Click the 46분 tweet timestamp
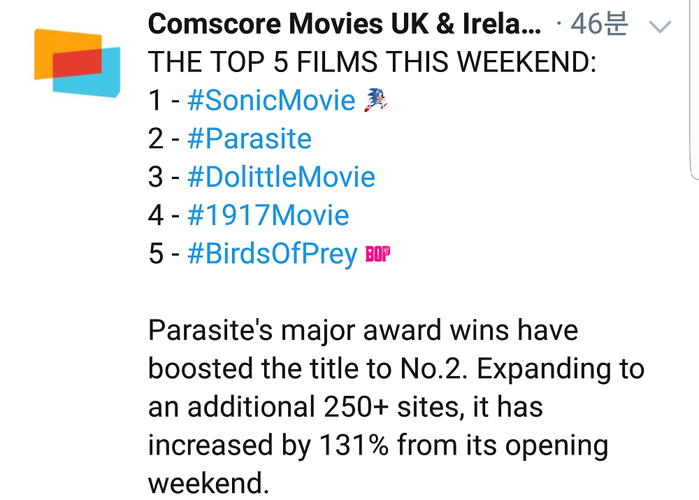699x500 pixels. point(599,24)
